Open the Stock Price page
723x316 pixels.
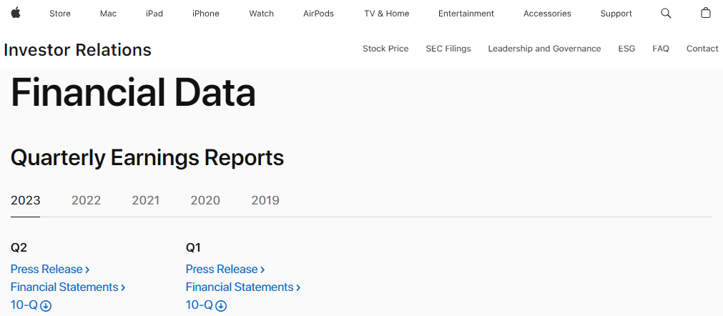tap(385, 49)
